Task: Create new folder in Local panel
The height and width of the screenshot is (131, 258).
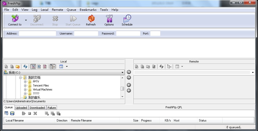Action: (x=18, y=66)
